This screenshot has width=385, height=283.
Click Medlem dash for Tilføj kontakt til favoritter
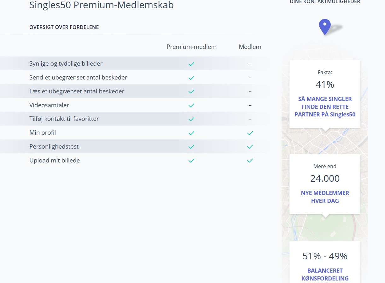point(250,119)
